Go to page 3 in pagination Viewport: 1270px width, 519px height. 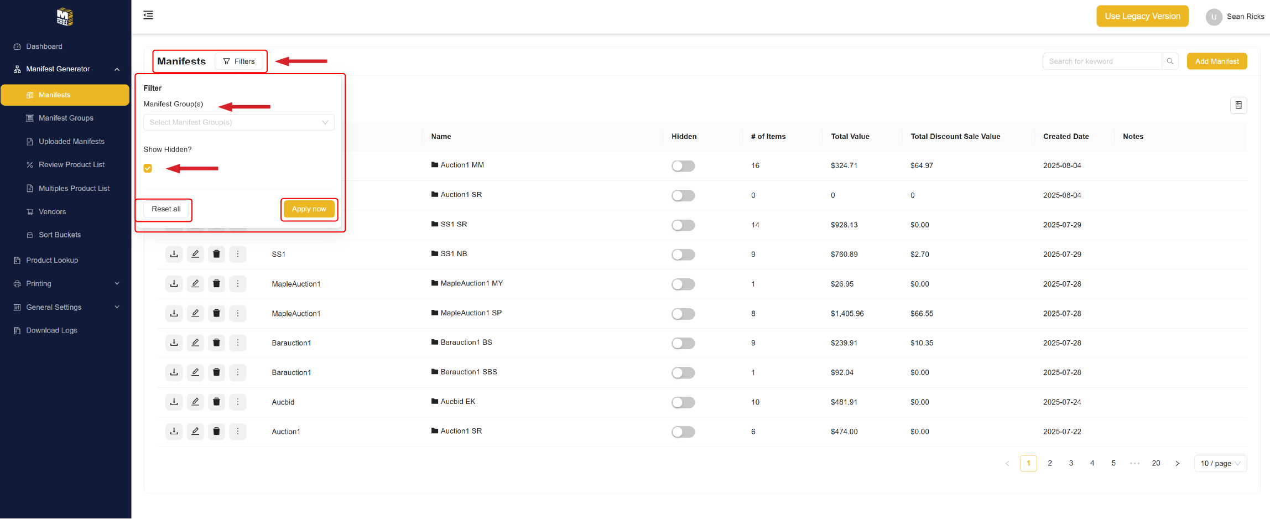point(1071,464)
